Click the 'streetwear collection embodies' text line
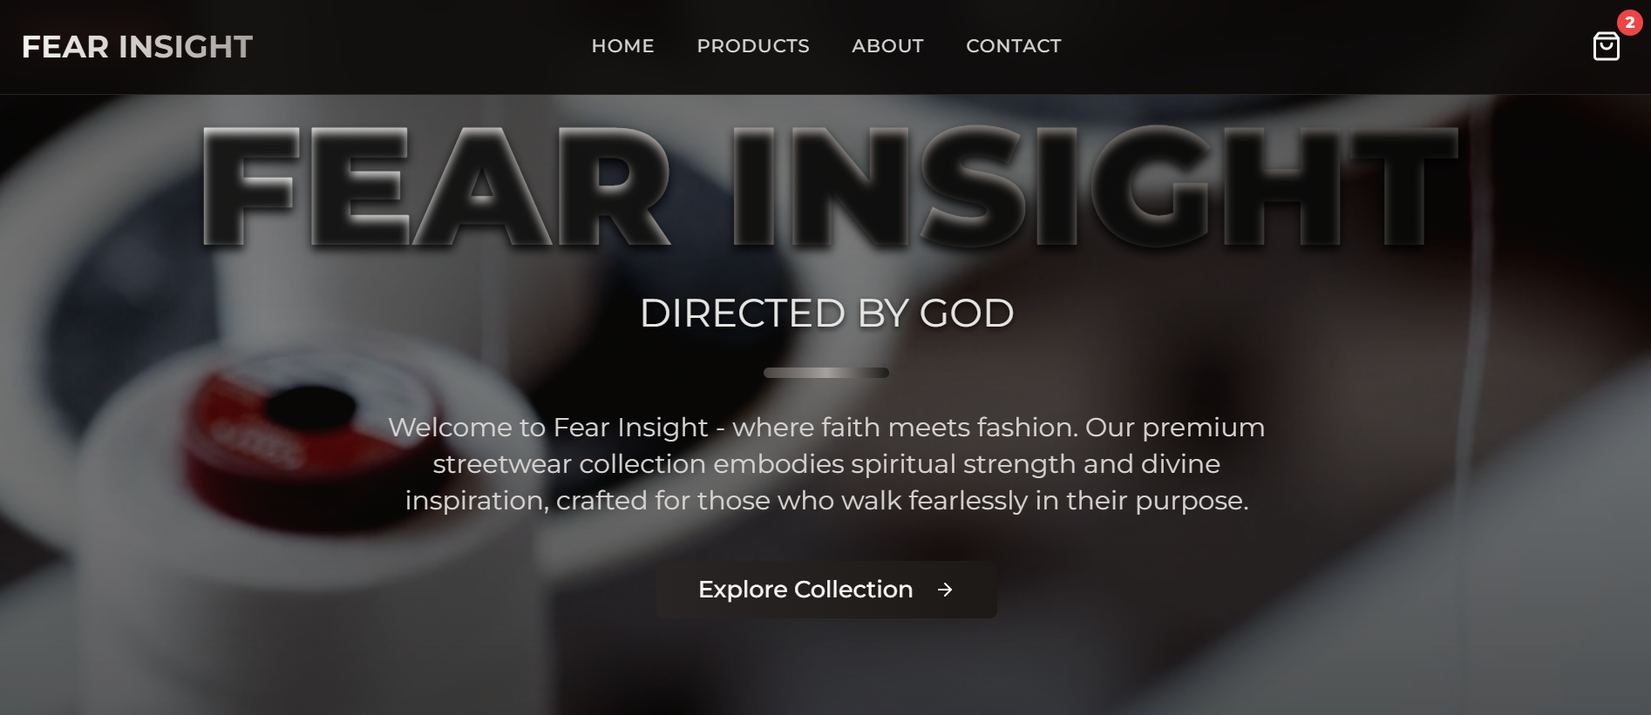Viewport: 1651px width, 715px height. (x=826, y=464)
